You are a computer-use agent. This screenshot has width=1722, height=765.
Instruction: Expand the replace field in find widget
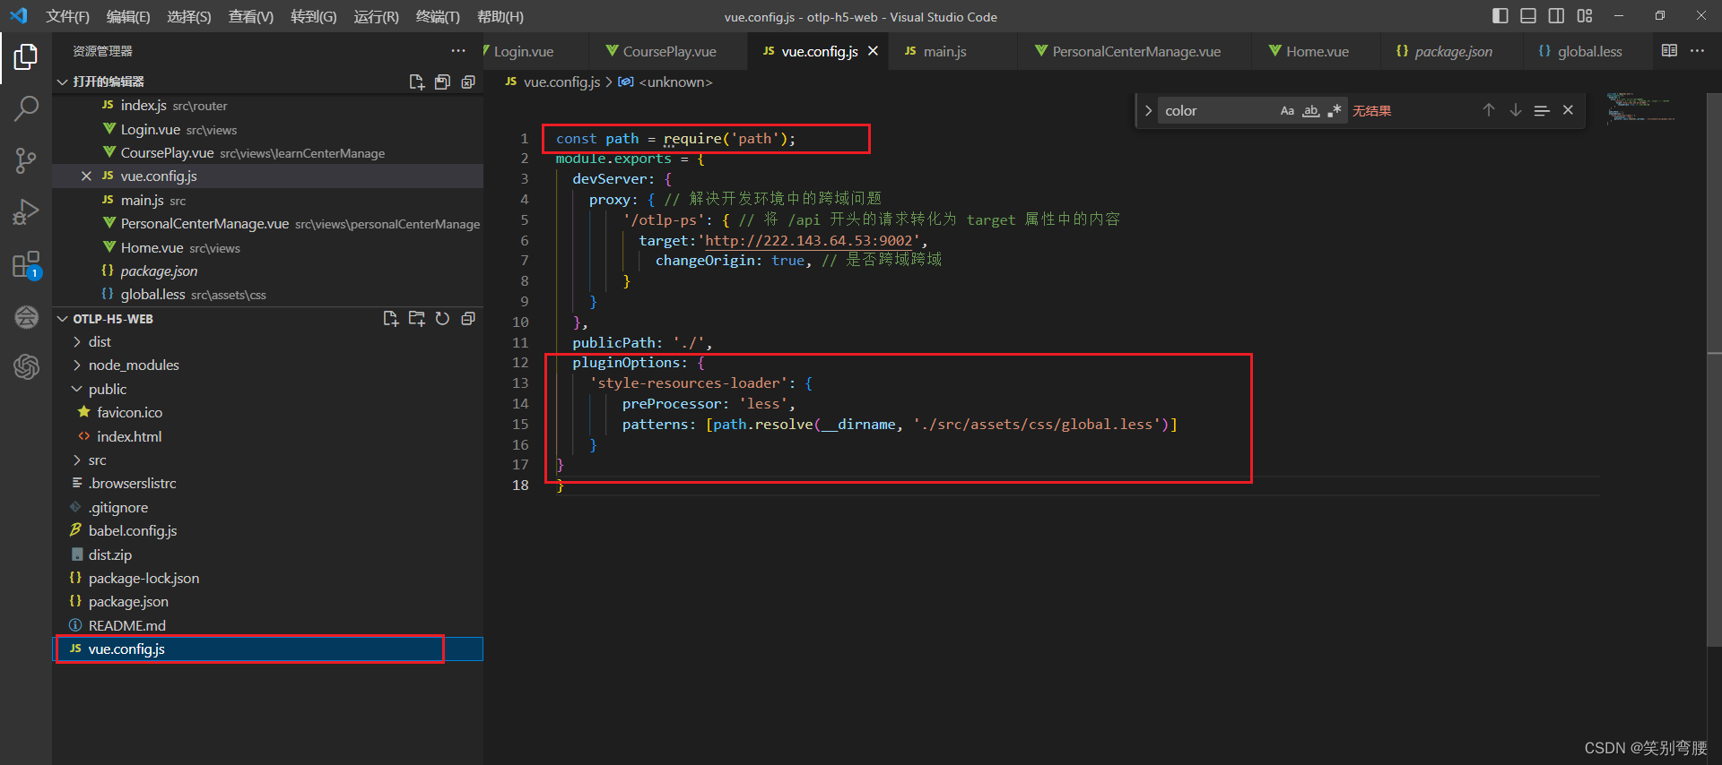[1148, 111]
